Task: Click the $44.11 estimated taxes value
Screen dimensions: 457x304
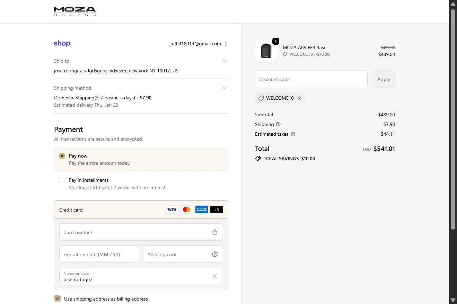Action: [x=388, y=134]
